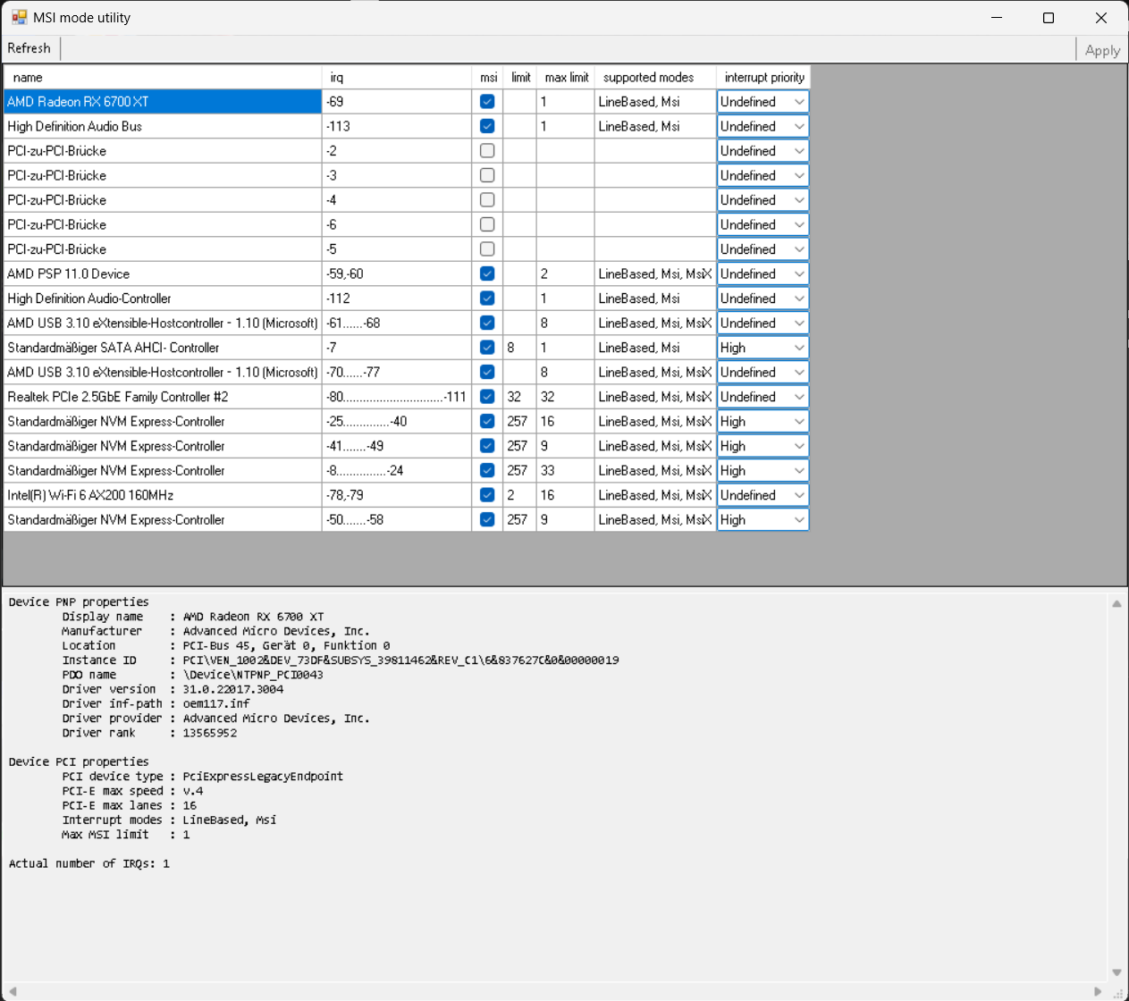
Task: Click the interrupt priority column header
Action: coord(763,78)
